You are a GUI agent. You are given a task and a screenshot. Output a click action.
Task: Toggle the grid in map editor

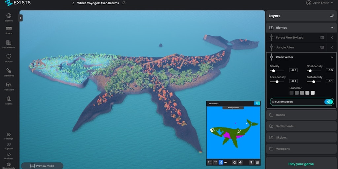pyautogui.click(x=257, y=162)
